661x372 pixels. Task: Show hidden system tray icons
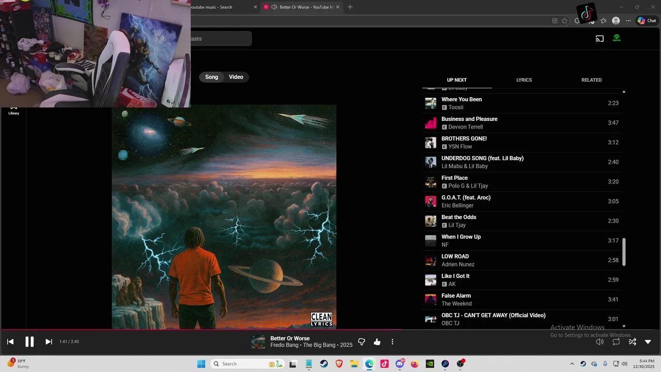tap(572, 364)
